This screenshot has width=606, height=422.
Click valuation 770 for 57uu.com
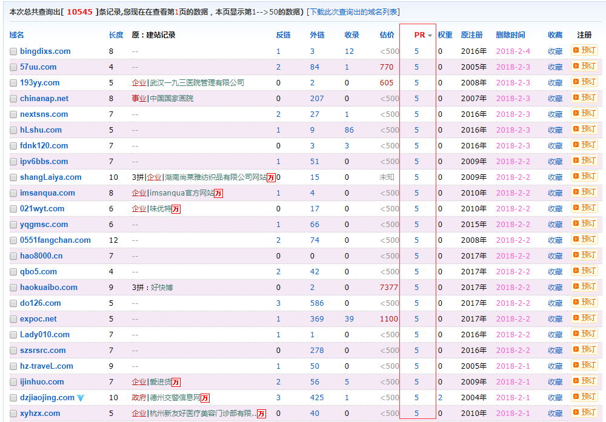click(x=387, y=67)
